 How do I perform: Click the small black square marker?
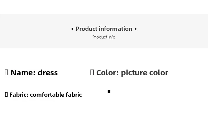point(109,92)
